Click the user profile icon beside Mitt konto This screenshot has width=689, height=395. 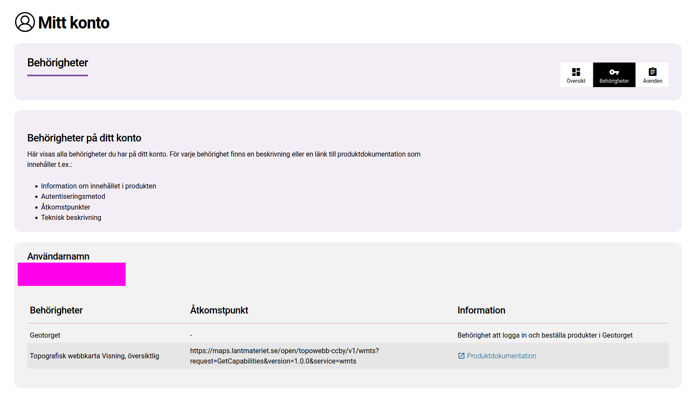(25, 22)
